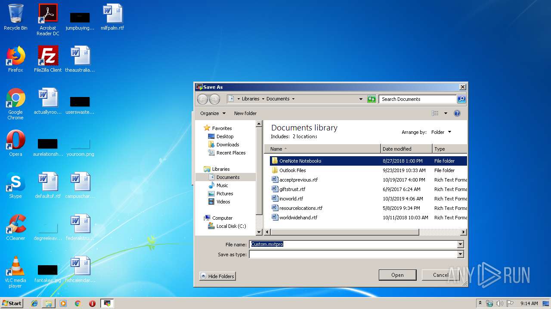Launch VLC media player shortcut
Screen dimensions: 551x309
[15, 272]
